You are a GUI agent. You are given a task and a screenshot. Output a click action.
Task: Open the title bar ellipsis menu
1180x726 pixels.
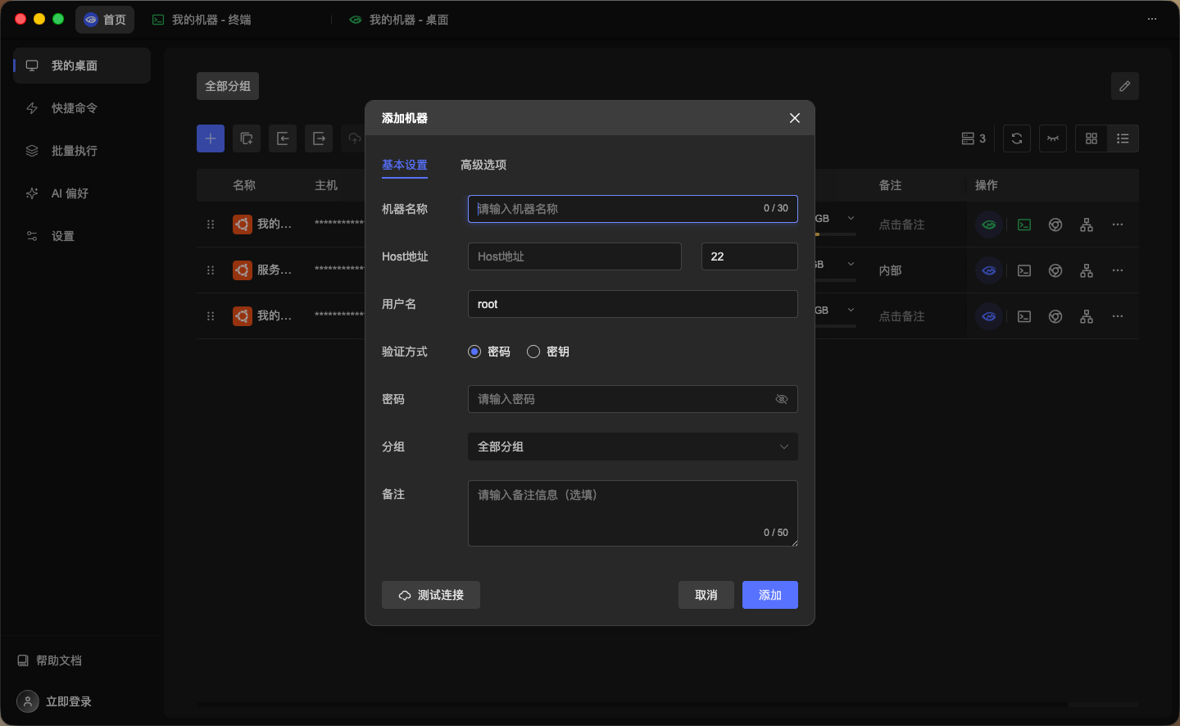click(x=1152, y=19)
